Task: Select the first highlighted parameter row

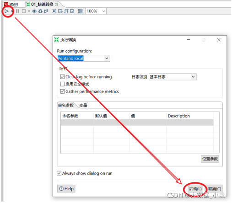Action: pyautogui.click(x=137, y=123)
